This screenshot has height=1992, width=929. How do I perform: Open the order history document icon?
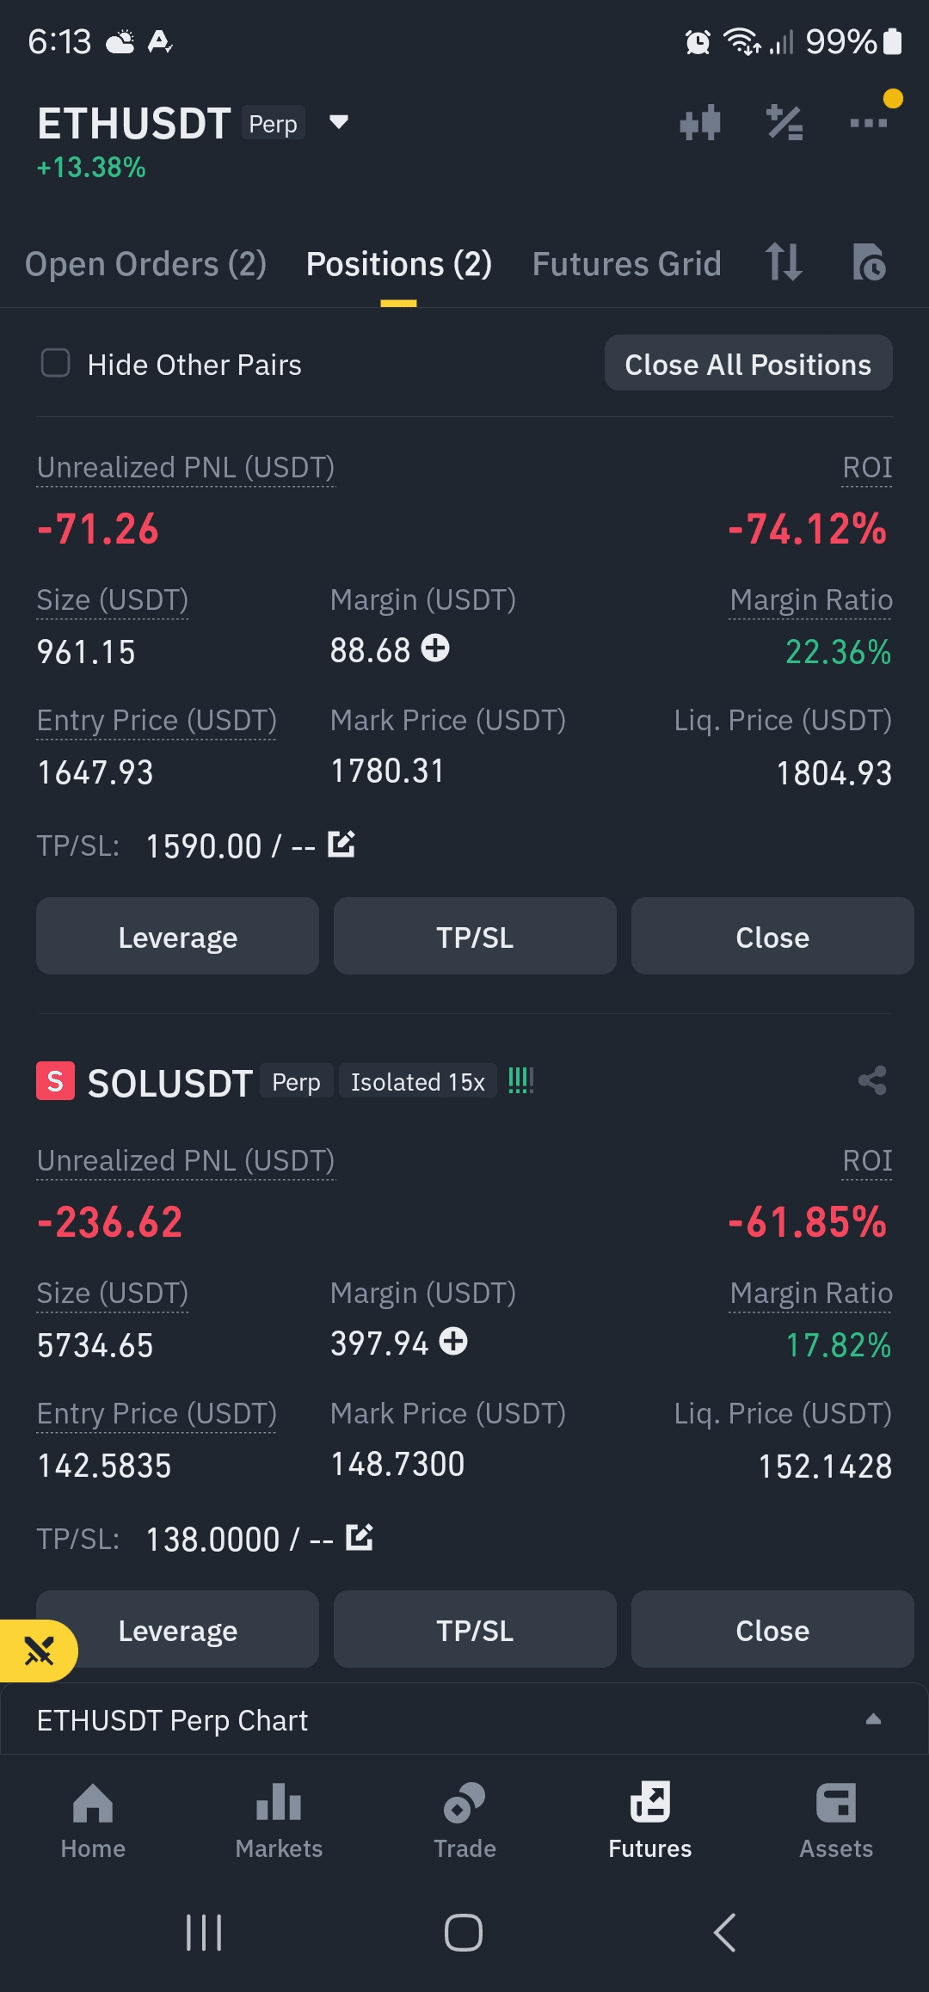pos(869,262)
